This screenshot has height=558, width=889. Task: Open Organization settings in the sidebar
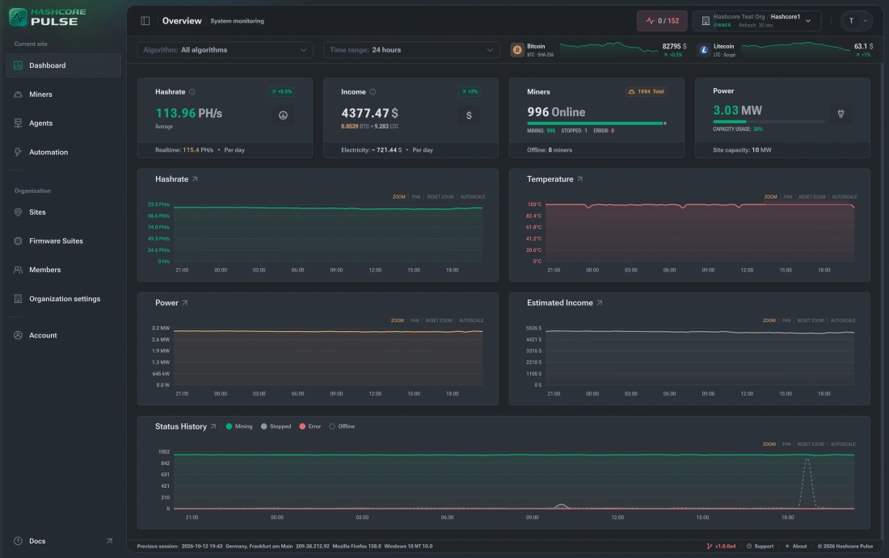(x=64, y=299)
